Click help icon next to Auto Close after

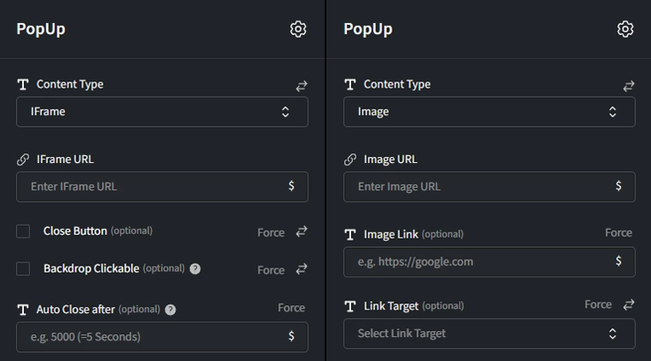(x=170, y=310)
